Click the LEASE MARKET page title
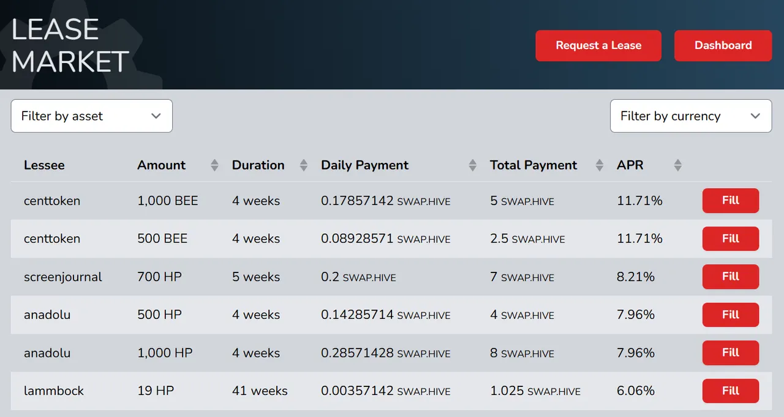Screen dimensions: 784x417 [70, 46]
